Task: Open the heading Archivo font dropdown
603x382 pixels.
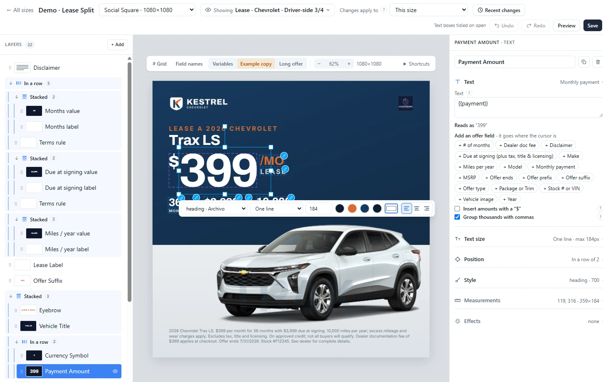Action: [215, 208]
